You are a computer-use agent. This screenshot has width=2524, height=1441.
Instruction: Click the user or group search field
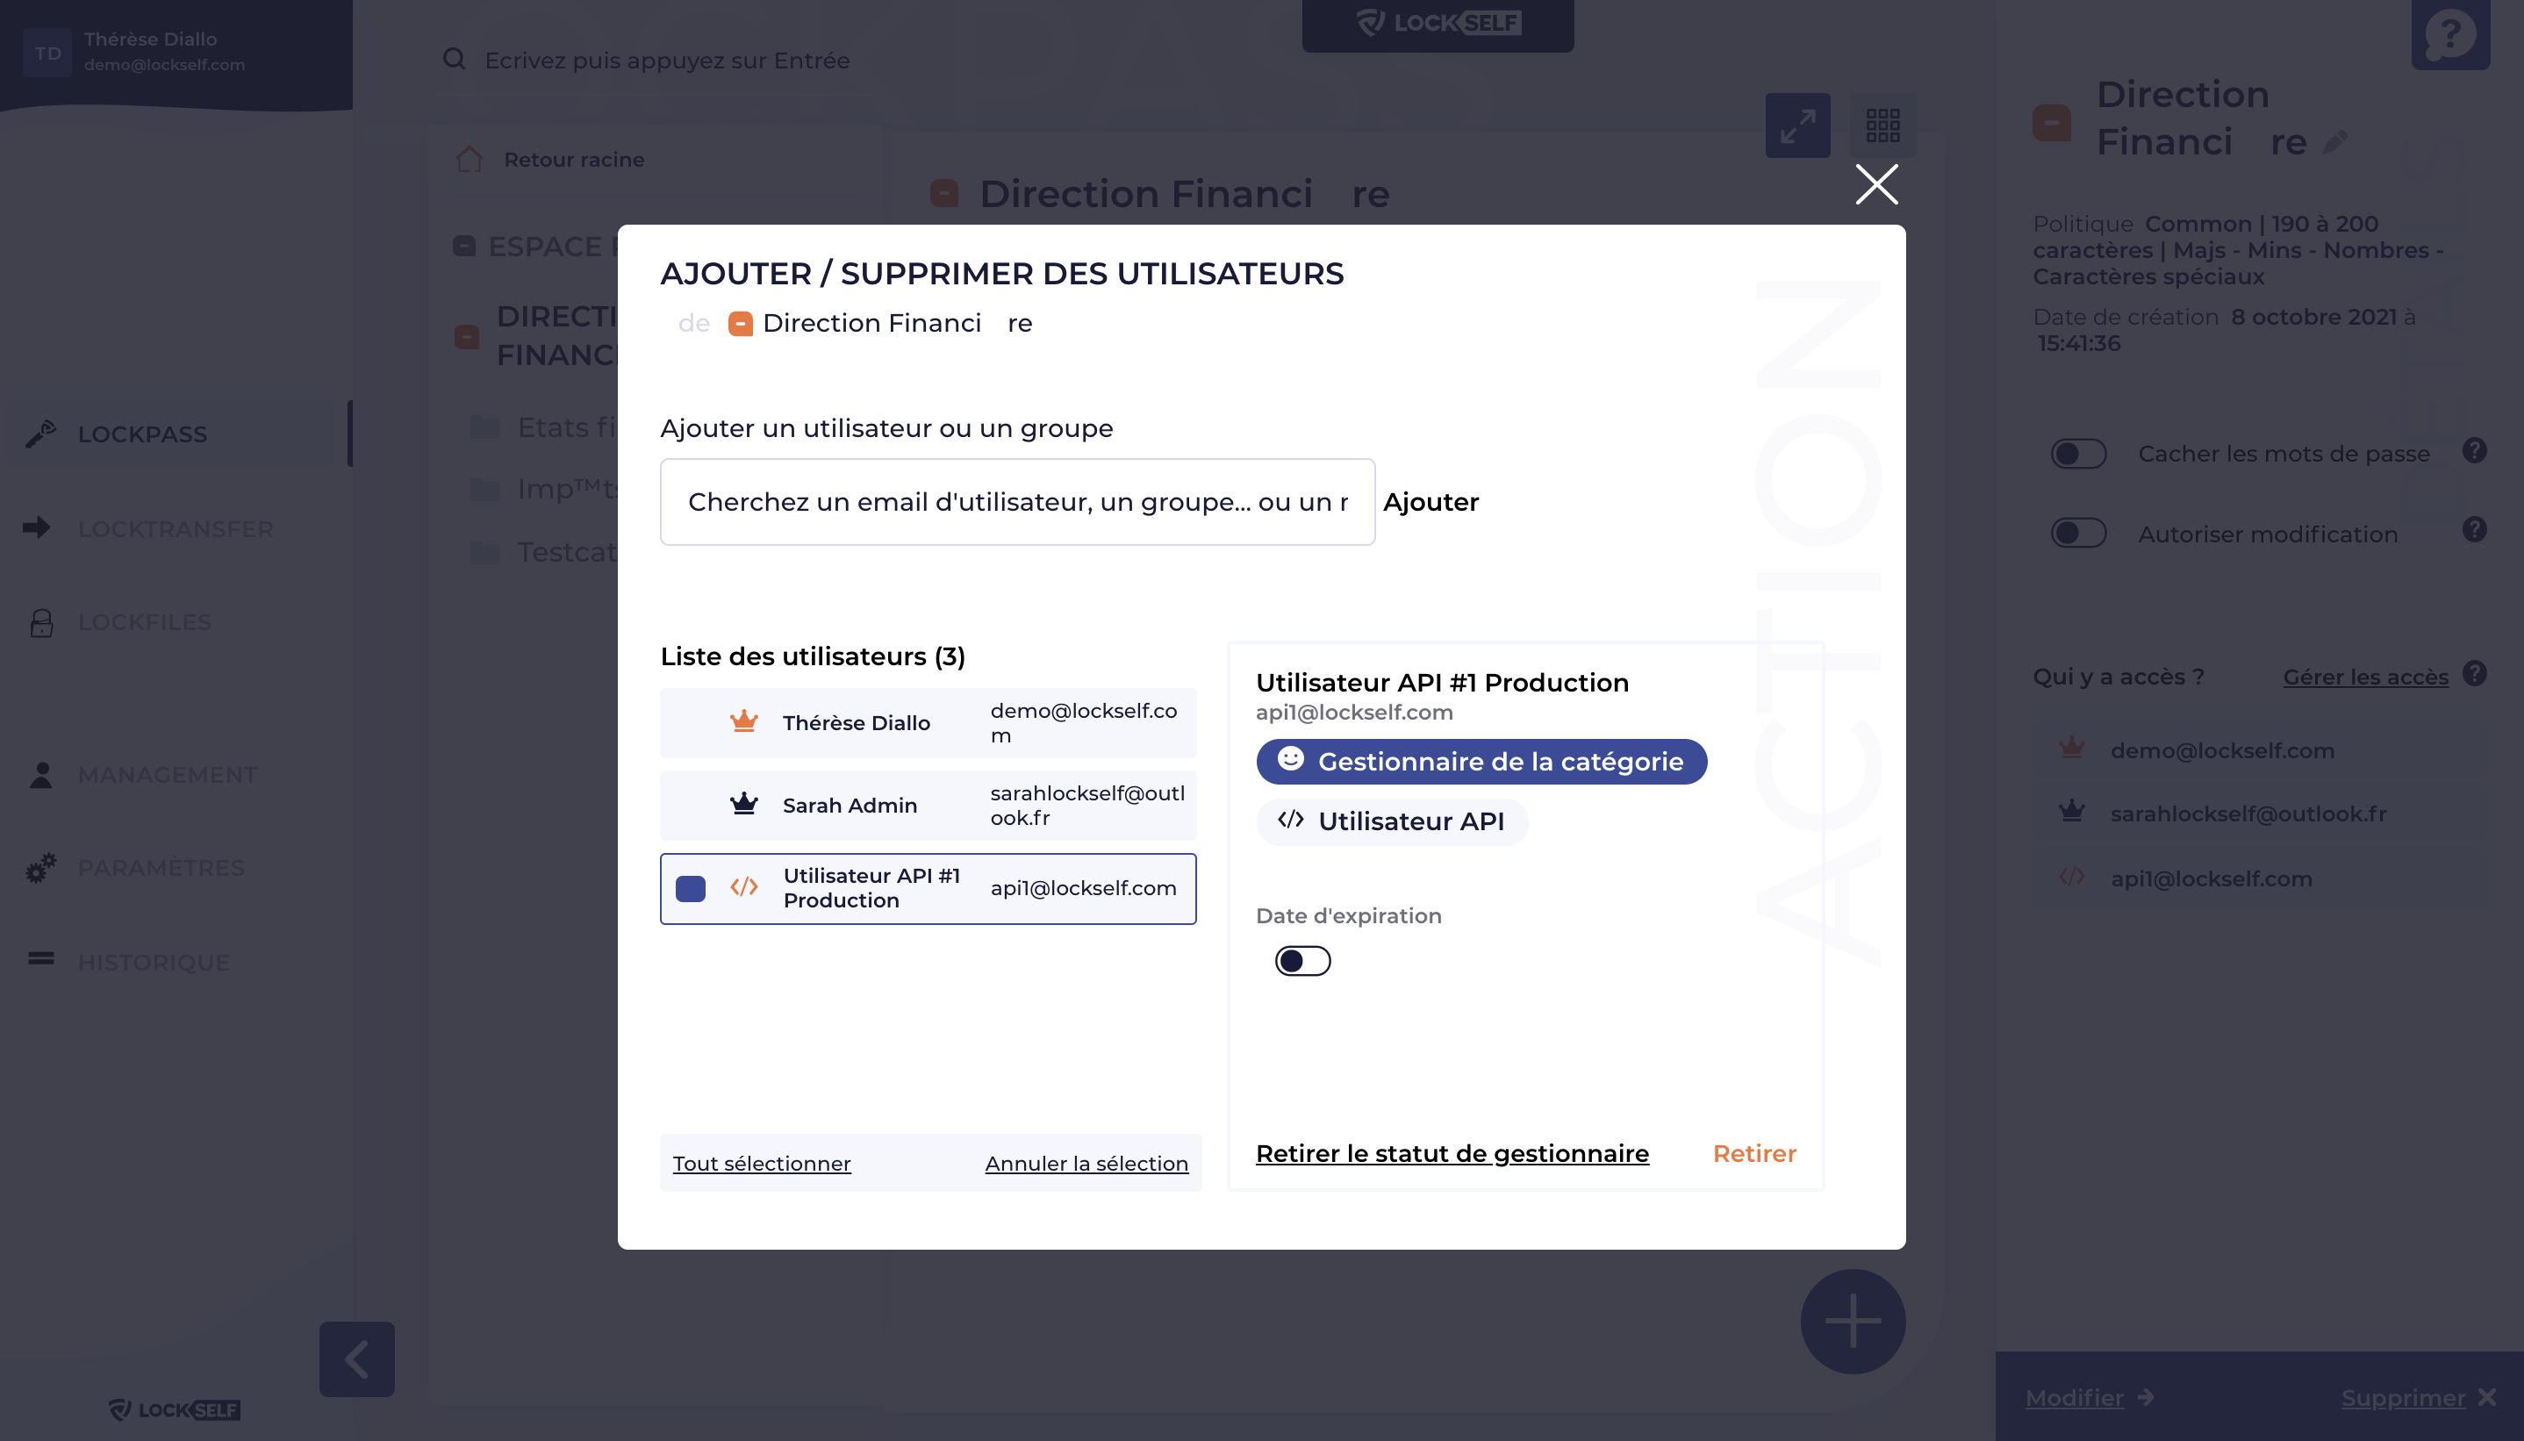tap(1017, 502)
